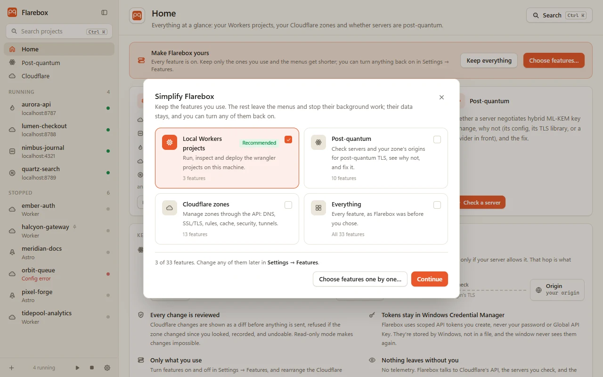Click Keep everything in the banner

pyautogui.click(x=489, y=60)
